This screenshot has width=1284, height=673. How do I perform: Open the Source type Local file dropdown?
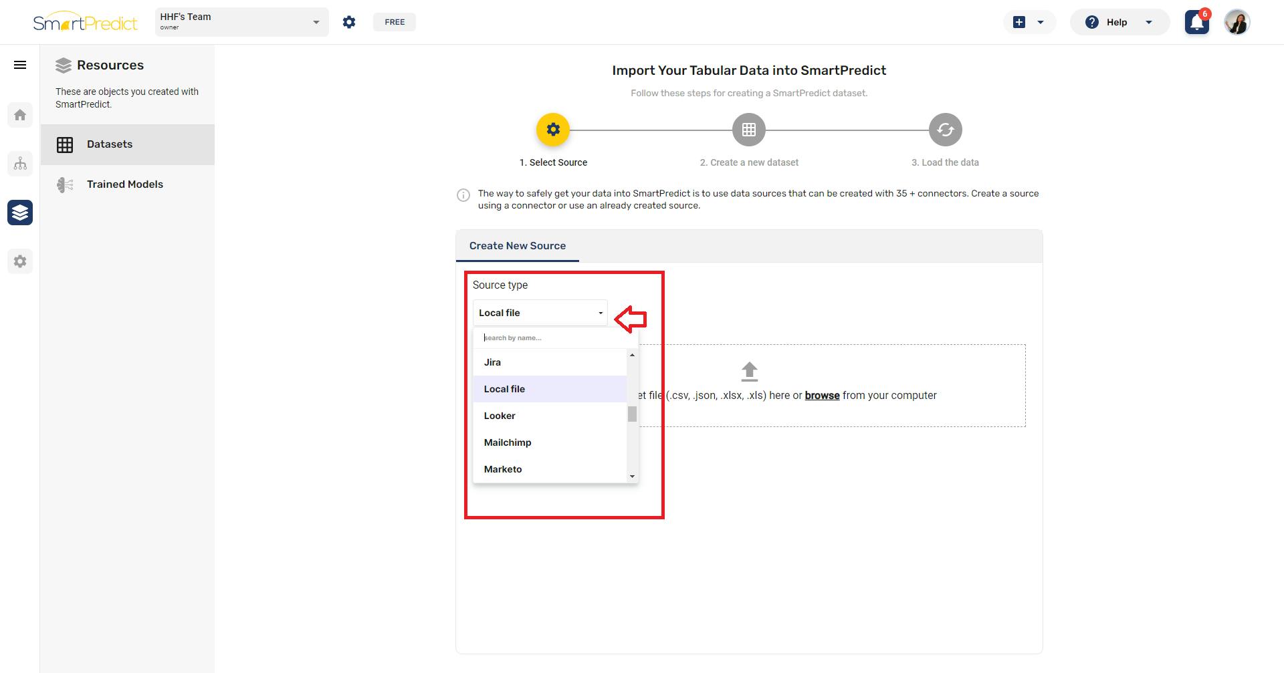(540, 313)
